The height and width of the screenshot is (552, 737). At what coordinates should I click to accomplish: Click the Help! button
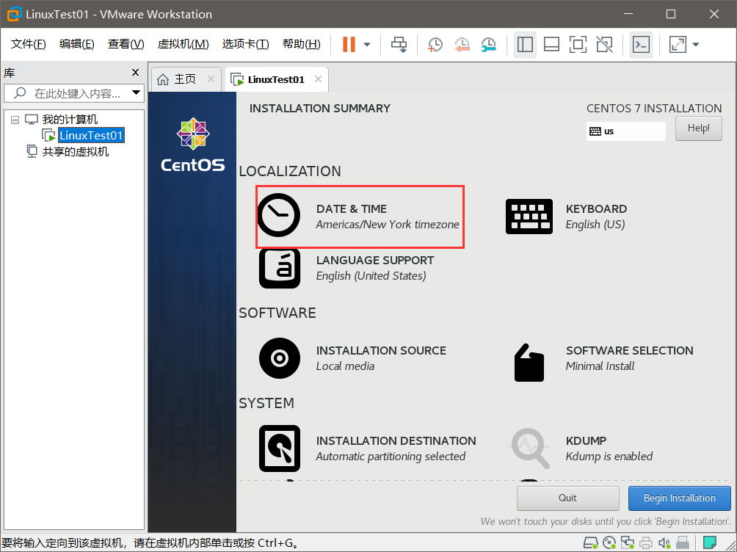[x=698, y=128]
